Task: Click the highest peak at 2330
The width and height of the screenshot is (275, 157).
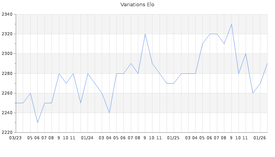Action: (231, 24)
